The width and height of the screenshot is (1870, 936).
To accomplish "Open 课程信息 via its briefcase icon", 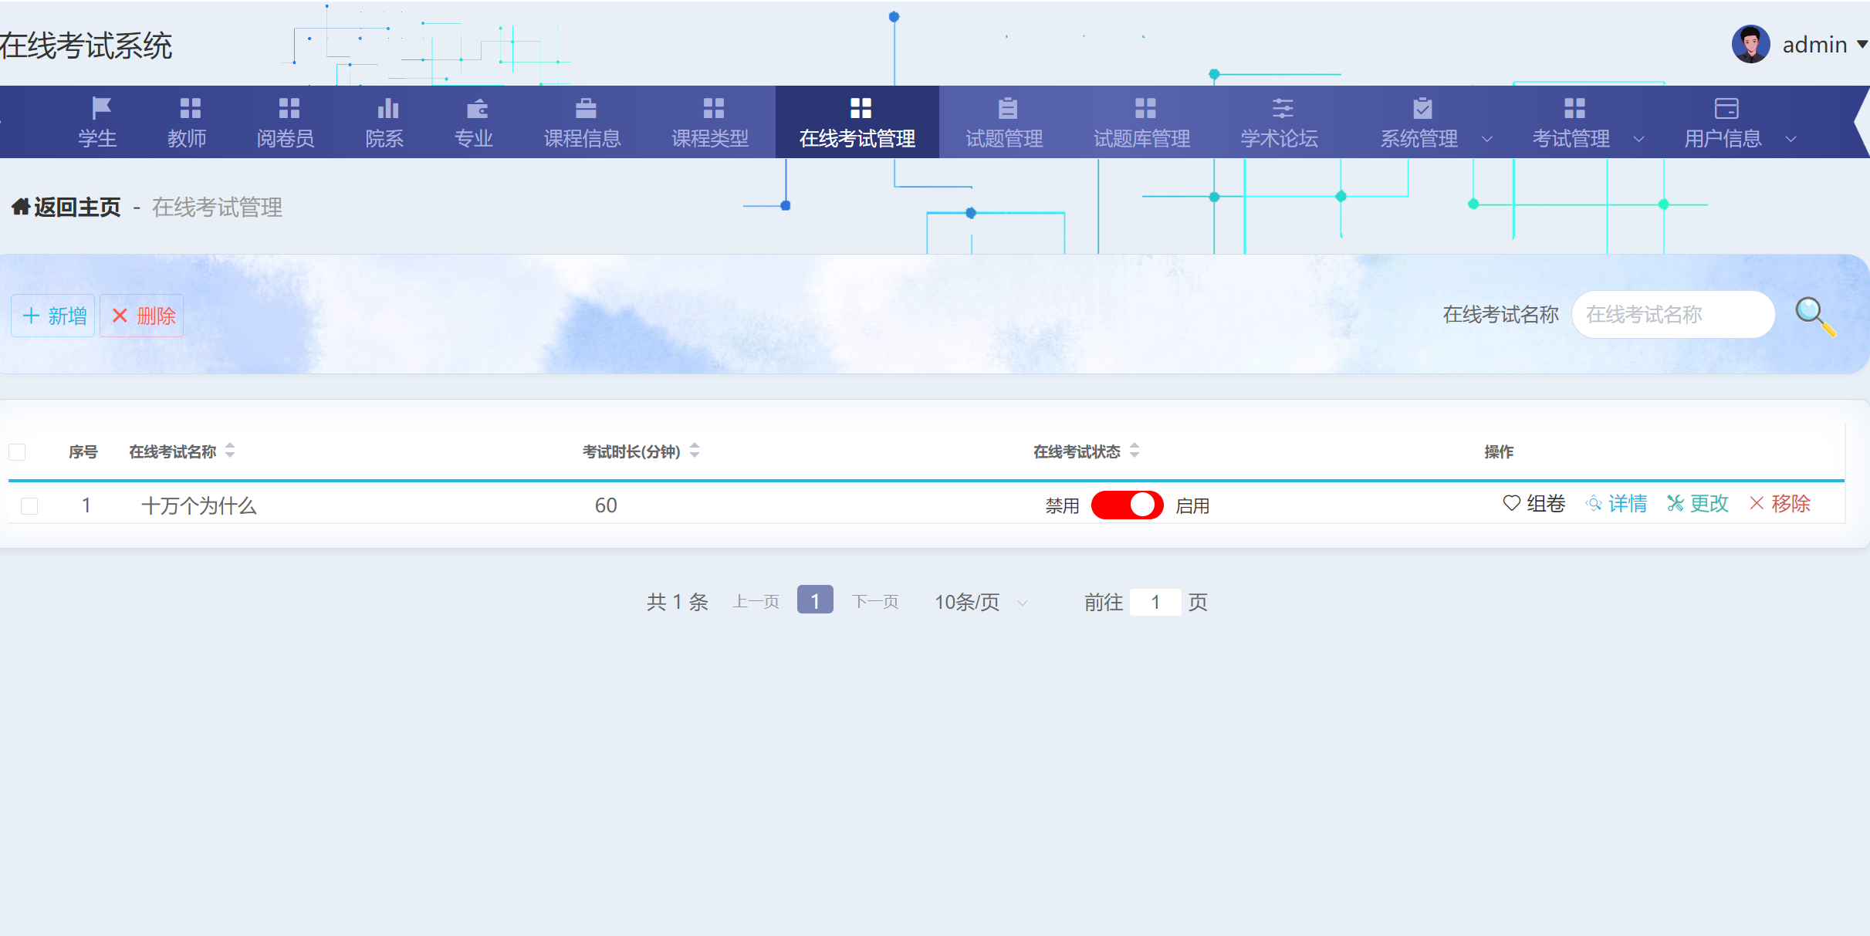I will point(584,108).
